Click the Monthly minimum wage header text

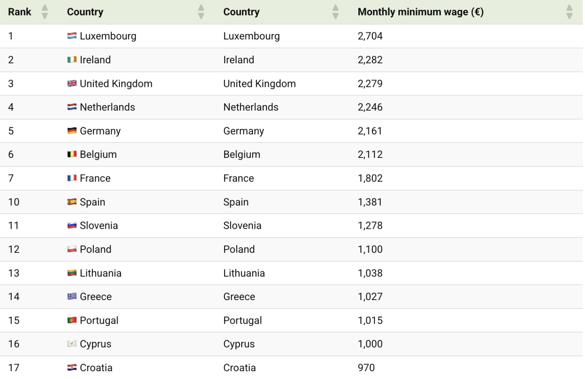pyautogui.click(x=420, y=12)
